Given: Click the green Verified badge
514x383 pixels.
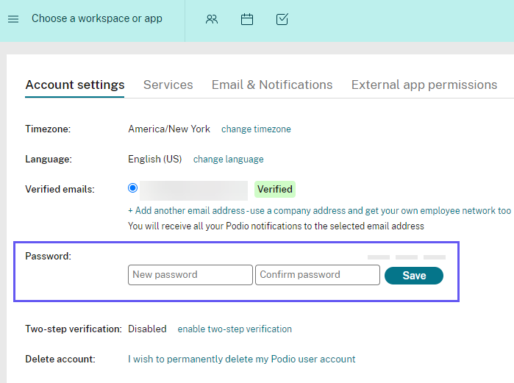Looking at the screenshot, I should [275, 190].
